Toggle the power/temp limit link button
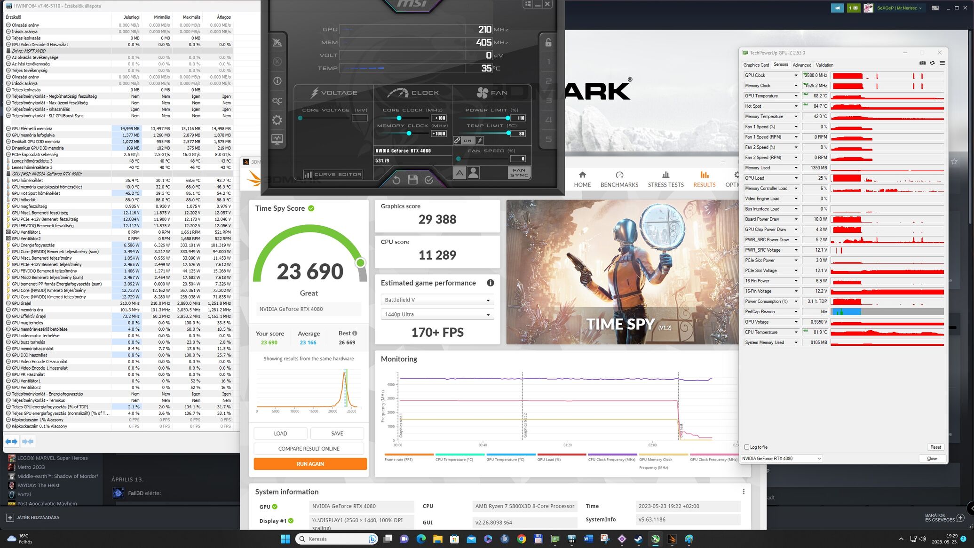 (457, 141)
